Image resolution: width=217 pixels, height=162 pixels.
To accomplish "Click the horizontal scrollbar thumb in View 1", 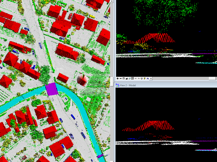I will (212, 79).
